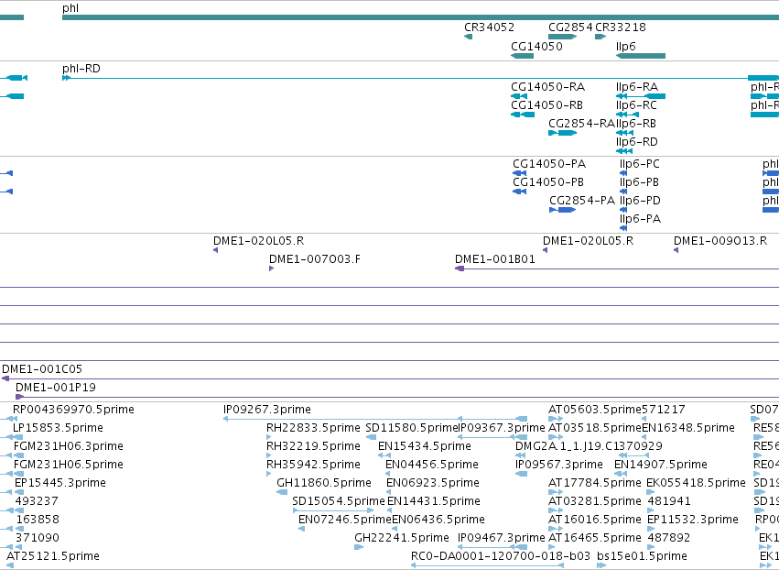Select the RH35942.5prime EST label
779x570 pixels.
(x=313, y=465)
